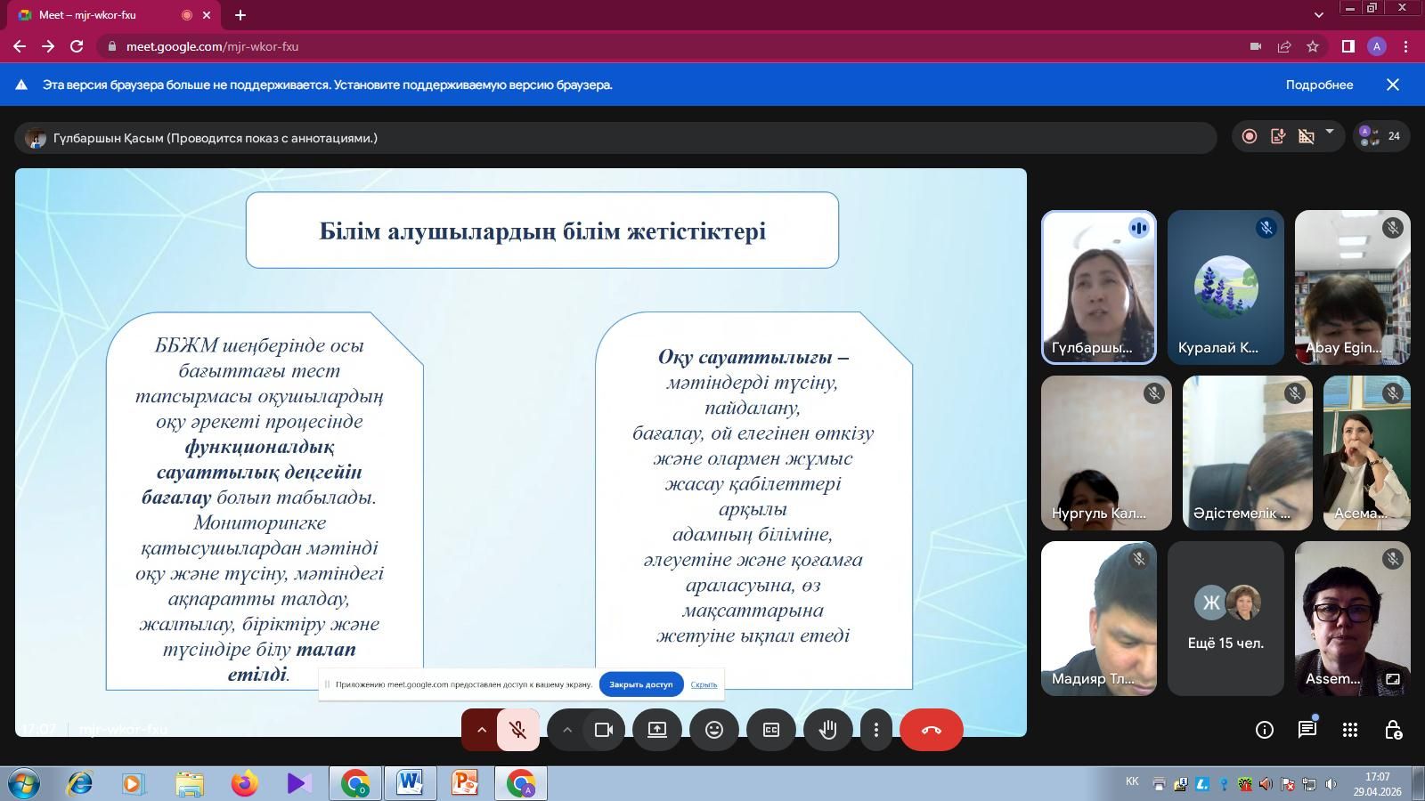This screenshot has width=1425, height=801.
Task: Open Ещё 15 чел. participants tile
Action: point(1225,619)
